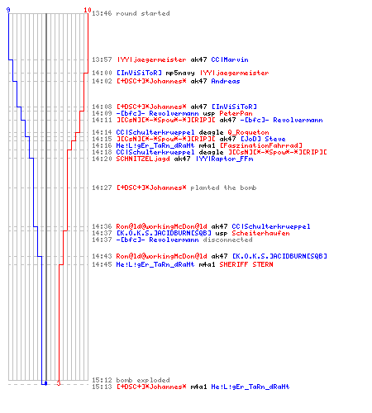Select the Revolvermann disconnected entry

pos(172,240)
